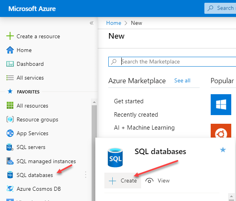This screenshot has height=201, width=236.
Task: Click the Home house icon in sidebar
Action: (10, 50)
